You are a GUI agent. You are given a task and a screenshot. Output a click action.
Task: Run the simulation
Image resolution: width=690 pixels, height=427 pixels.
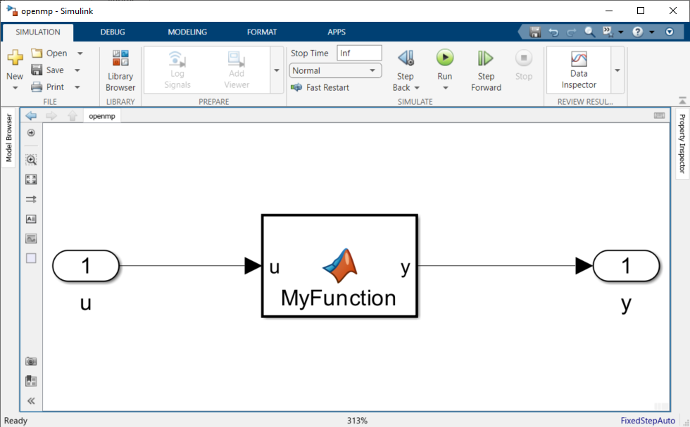445,58
